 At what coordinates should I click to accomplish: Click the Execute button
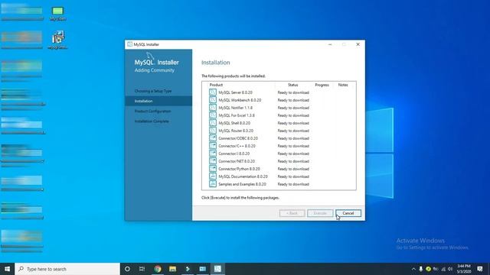pos(320,213)
